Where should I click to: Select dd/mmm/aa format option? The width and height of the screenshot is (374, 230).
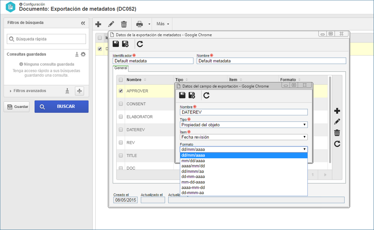tap(244, 171)
